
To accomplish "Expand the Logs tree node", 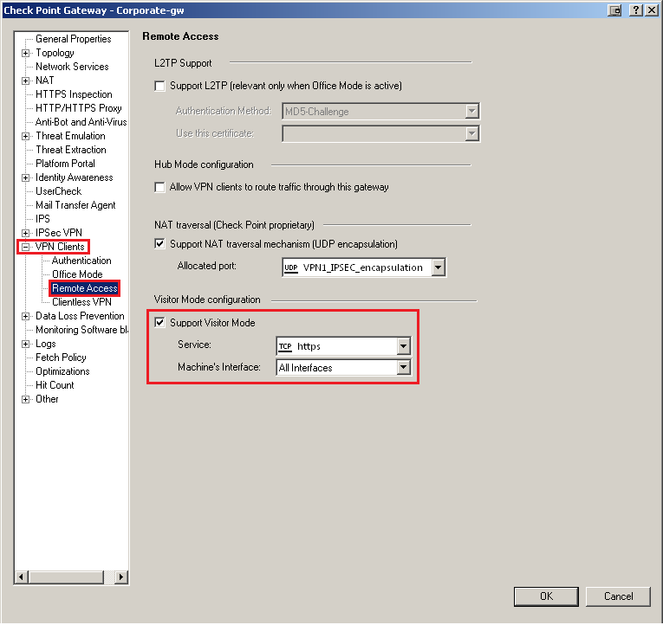I will (26, 345).
